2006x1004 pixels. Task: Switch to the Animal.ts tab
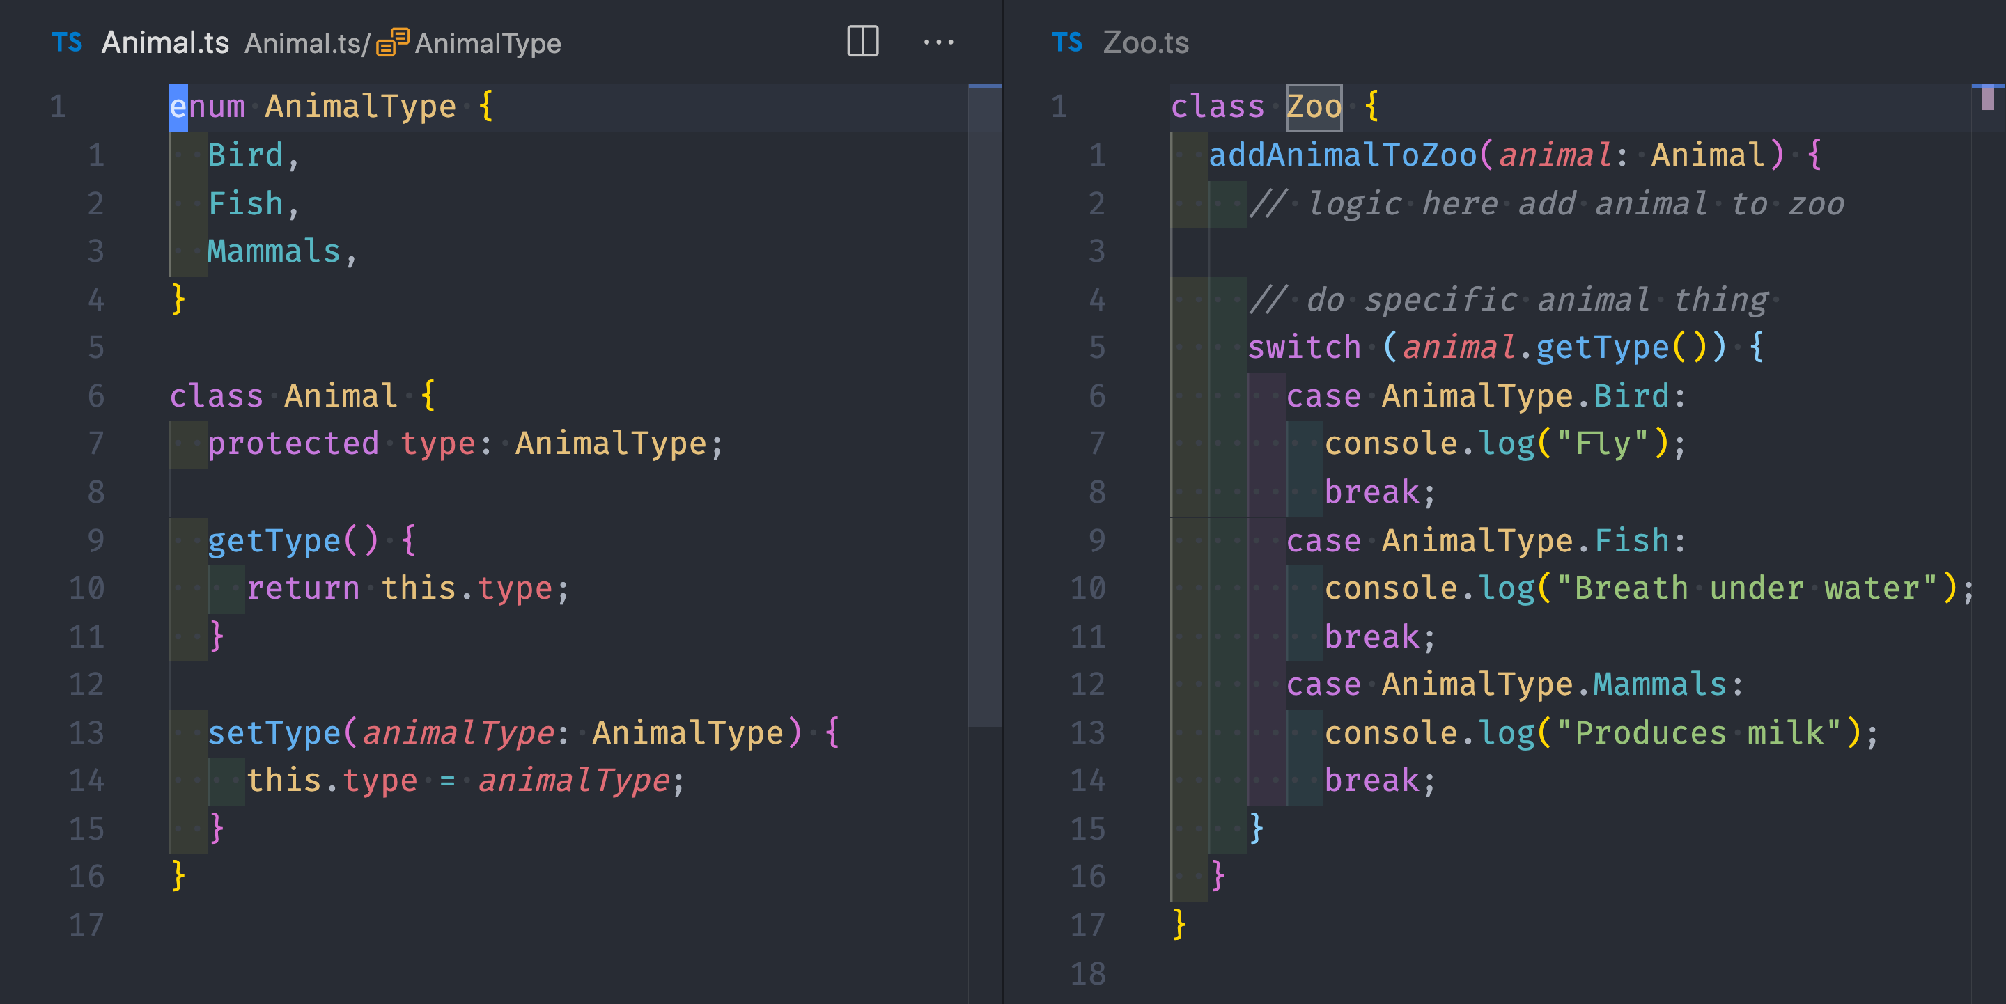tap(165, 42)
